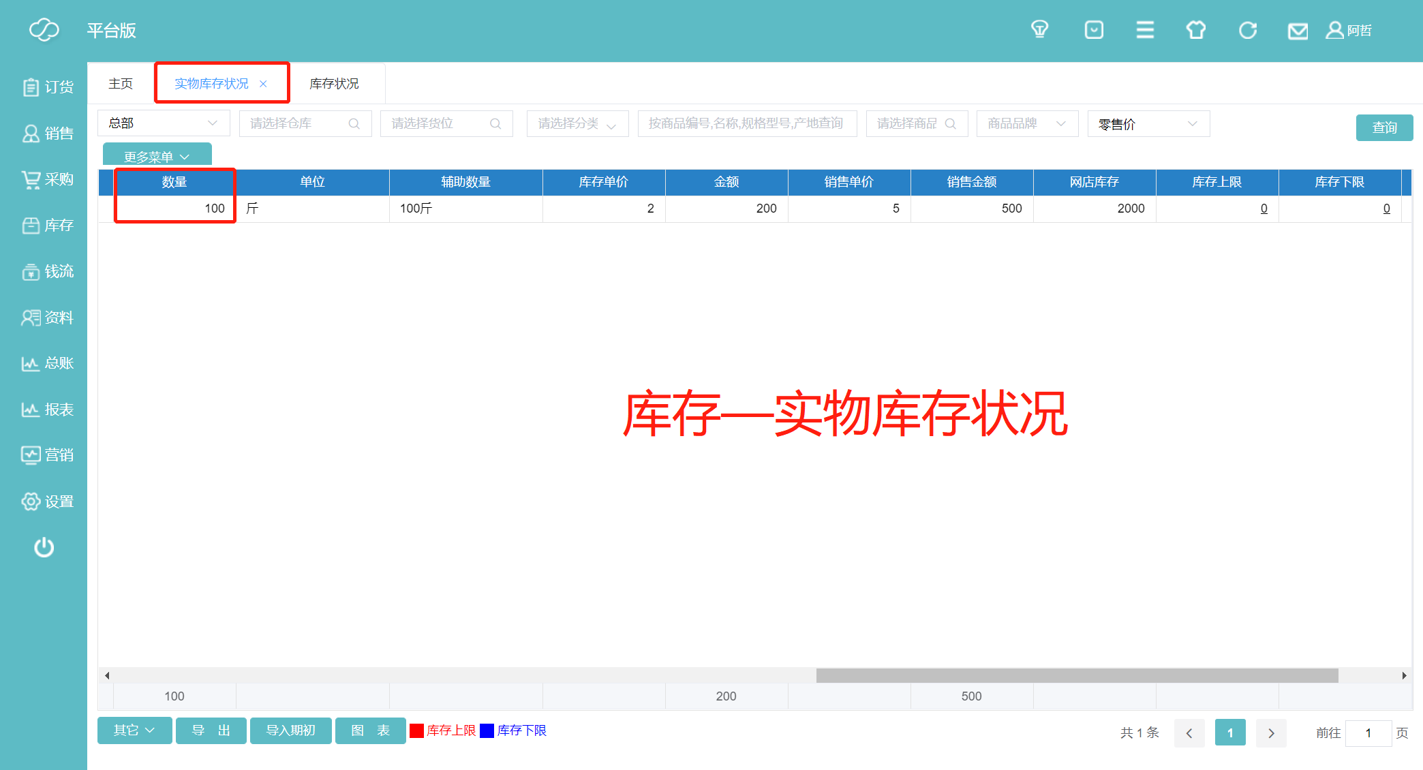Click the refresh icon in top bar
The height and width of the screenshot is (770, 1423).
(x=1247, y=30)
